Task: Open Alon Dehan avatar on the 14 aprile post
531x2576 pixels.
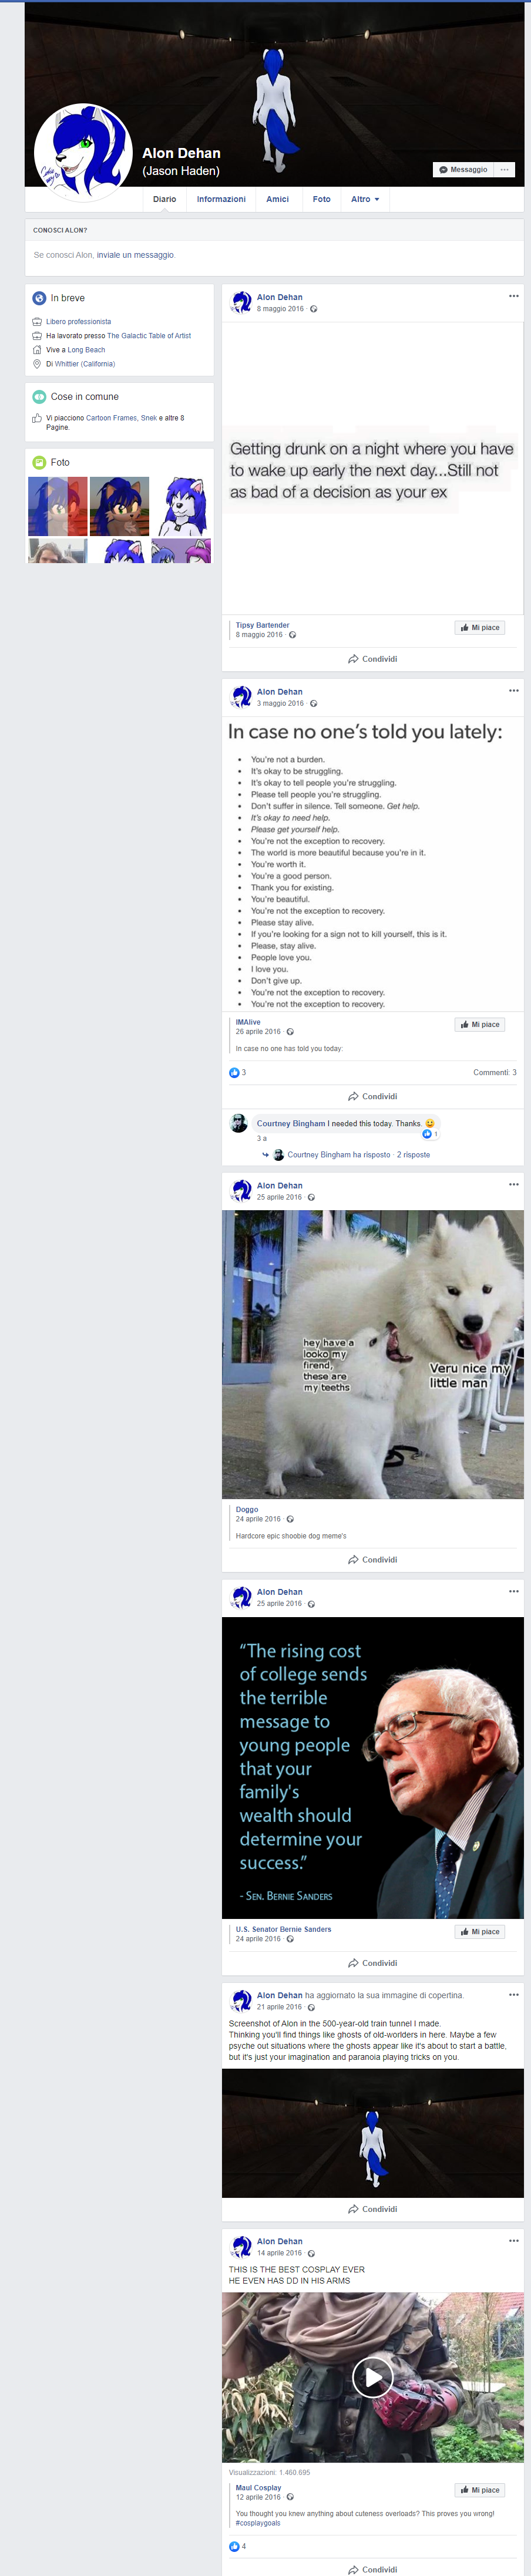Action: pyautogui.click(x=242, y=2246)
